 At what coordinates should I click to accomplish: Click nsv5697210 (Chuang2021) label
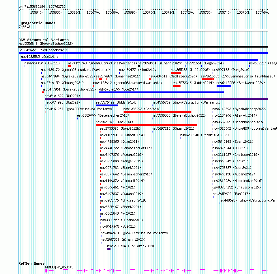173,128
